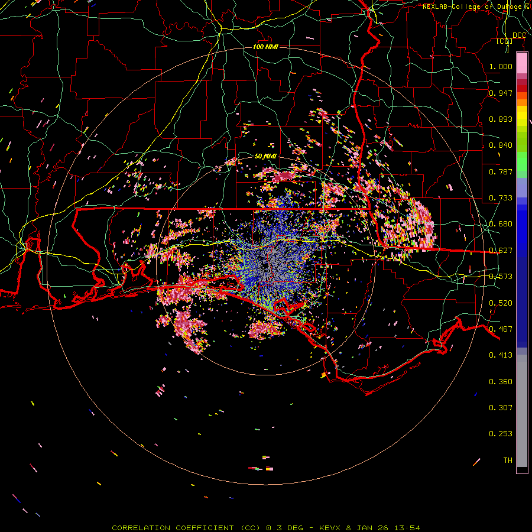532x532 pixels.
Task: Select the 0.947 scale value
Action: pyautogui.click(x=500, y=93)
